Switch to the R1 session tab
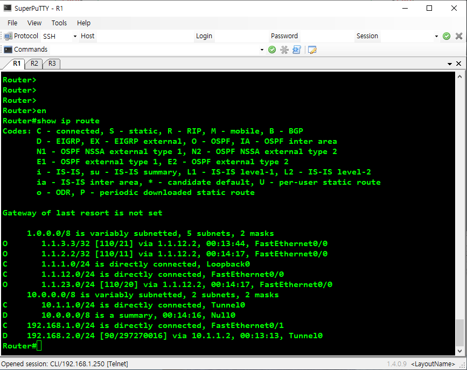The image size is (467, 370). click(x=16, y=64)
